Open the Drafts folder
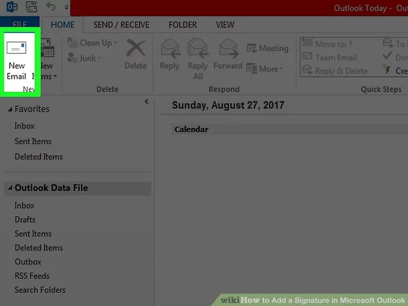This screenshot has height=306, width=408. click(25, 220)
